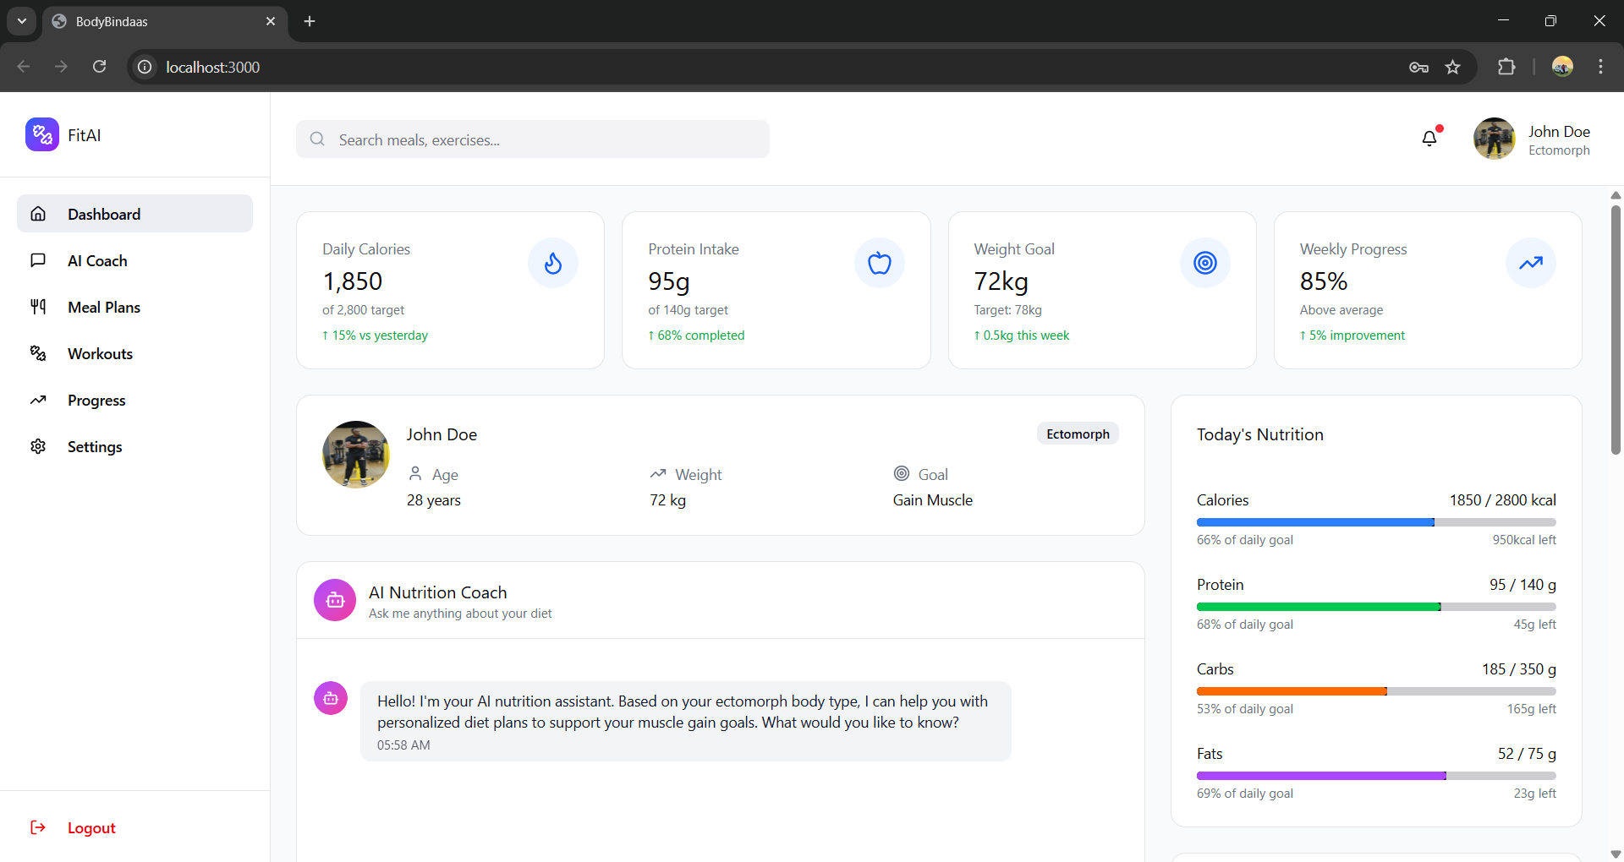Click the page vertical scrollbar

click(x=1616, y=330)
